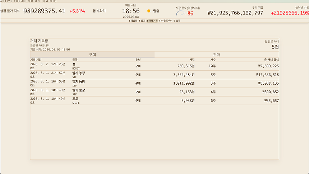
Task: Select the 구매 tab
Action: 92,54
